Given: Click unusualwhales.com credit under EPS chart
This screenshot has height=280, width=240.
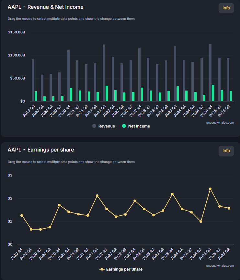Looking at the screenshot, I should coord(220,265).
